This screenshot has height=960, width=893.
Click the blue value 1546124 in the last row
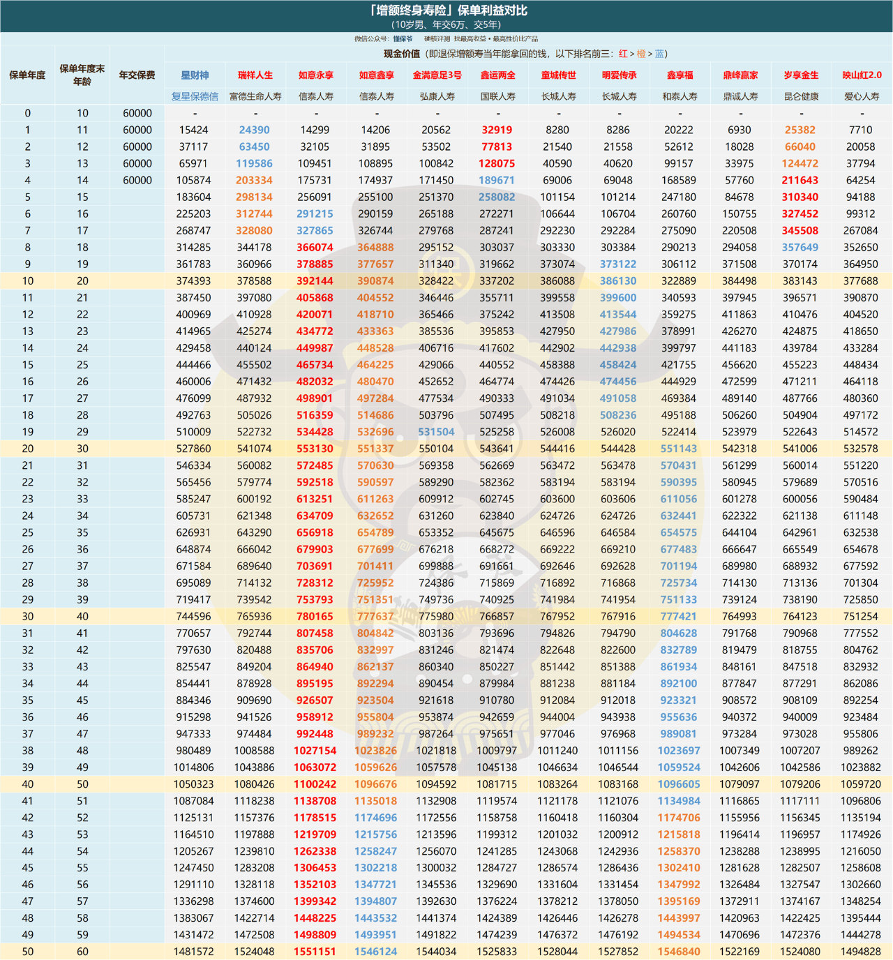375,952
